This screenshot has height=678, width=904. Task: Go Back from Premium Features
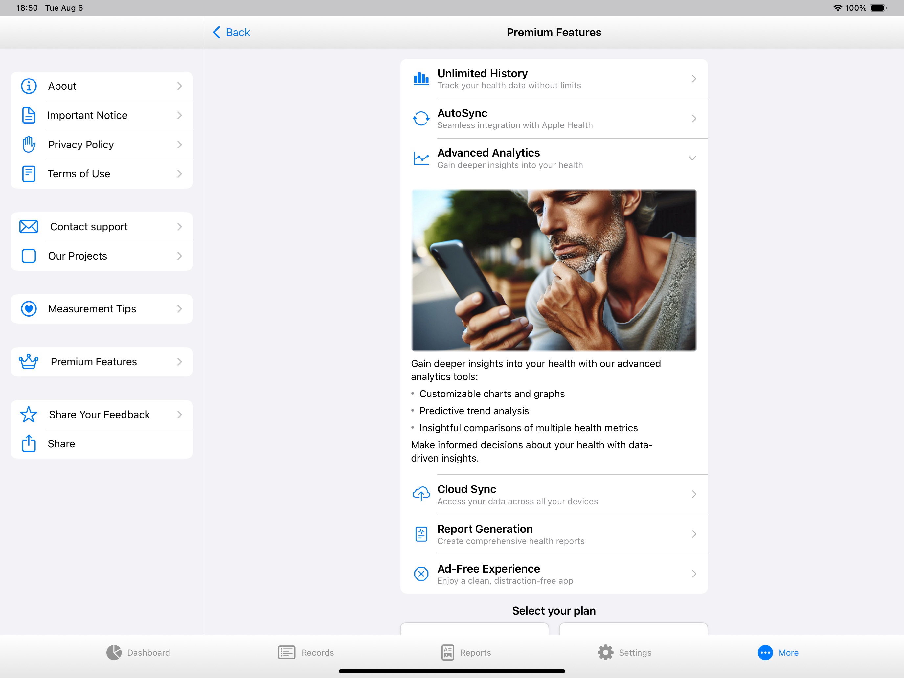(x=231, y=32)
